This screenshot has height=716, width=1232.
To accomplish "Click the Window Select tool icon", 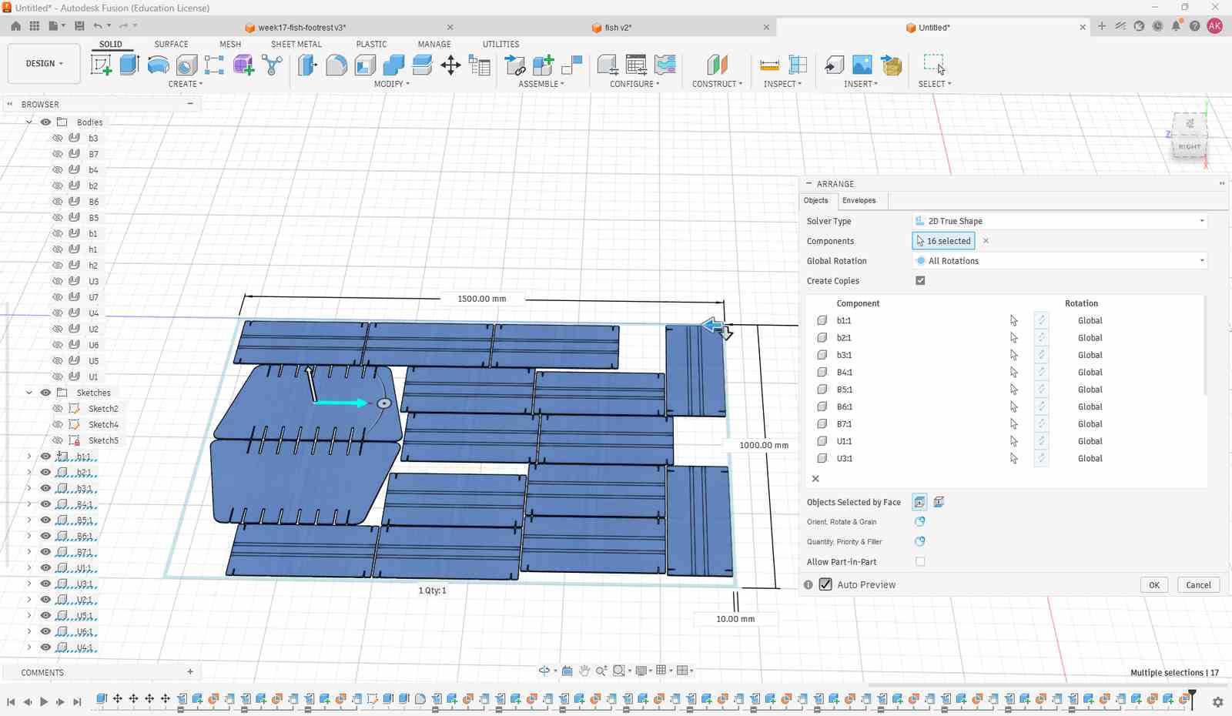I will [934, 65].
